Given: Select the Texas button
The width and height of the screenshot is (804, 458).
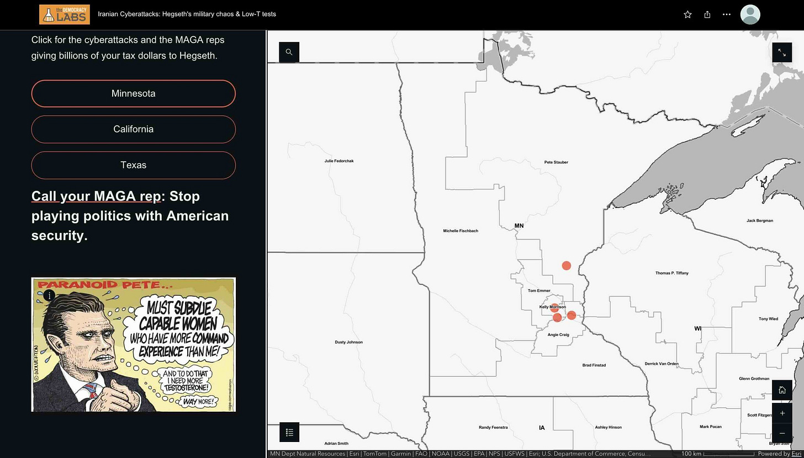Looking at the screenshot, I should tap(134, 165).
